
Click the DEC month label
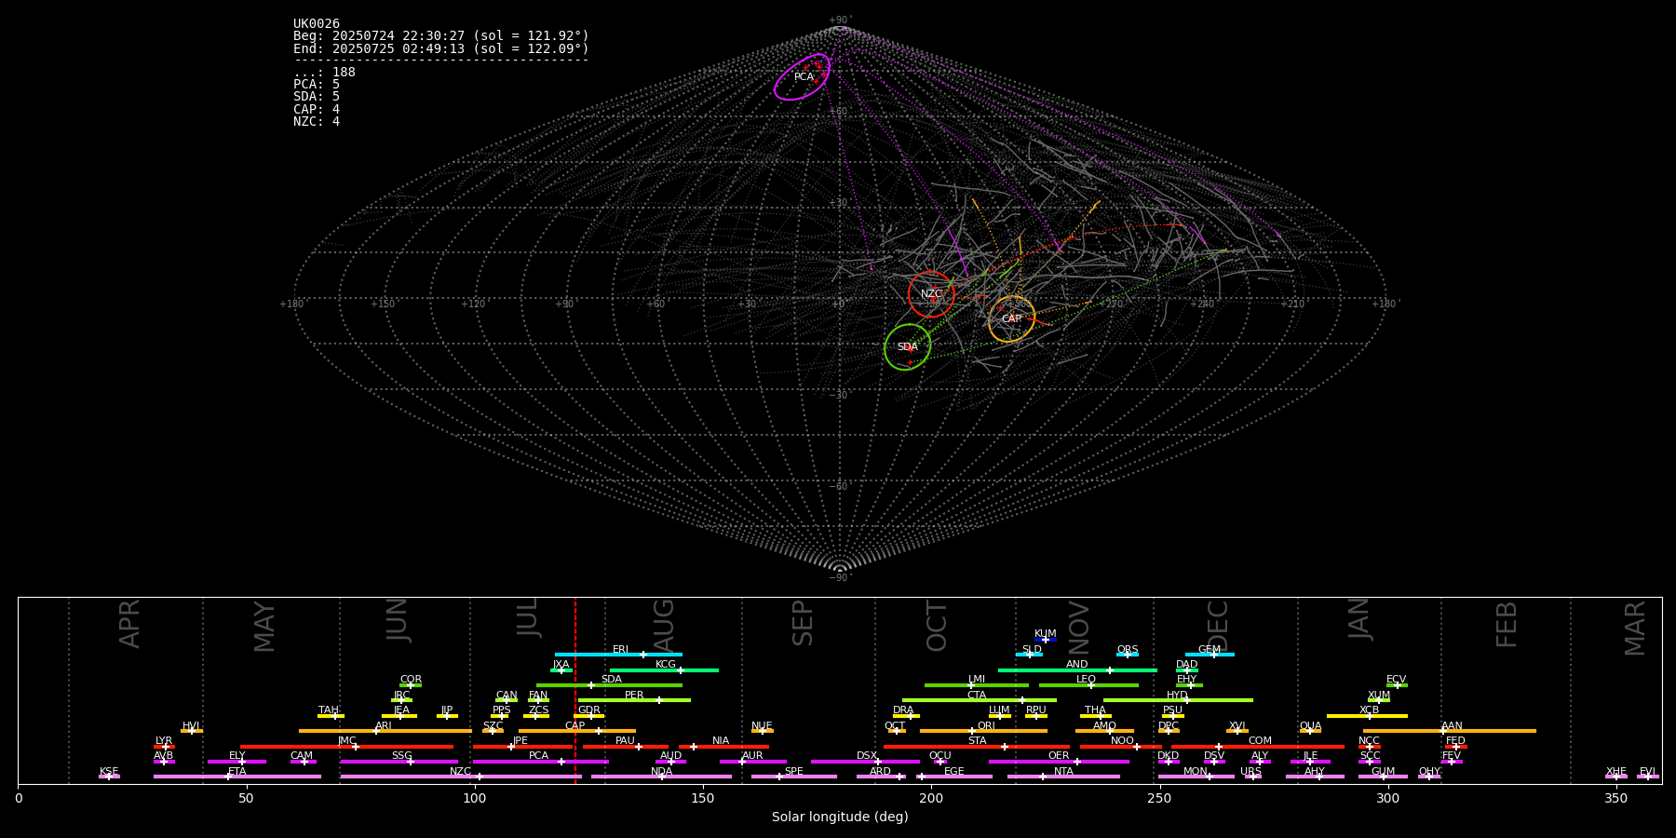coord(1218,625)
